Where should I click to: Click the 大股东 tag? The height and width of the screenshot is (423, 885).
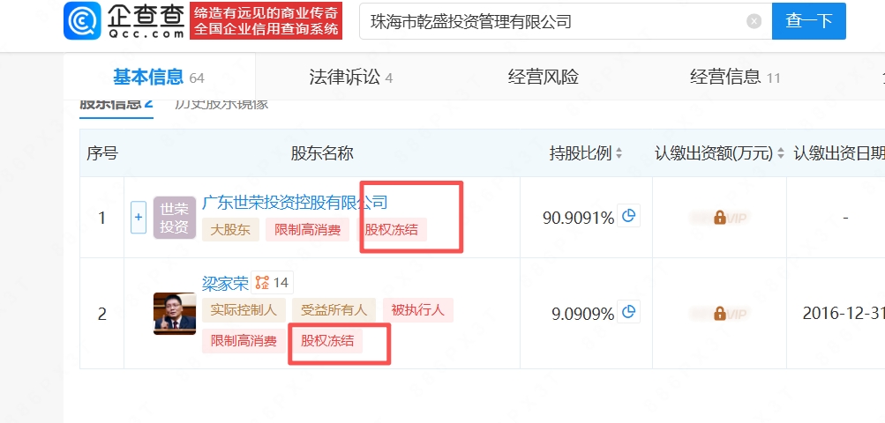[x=230, y=229]
